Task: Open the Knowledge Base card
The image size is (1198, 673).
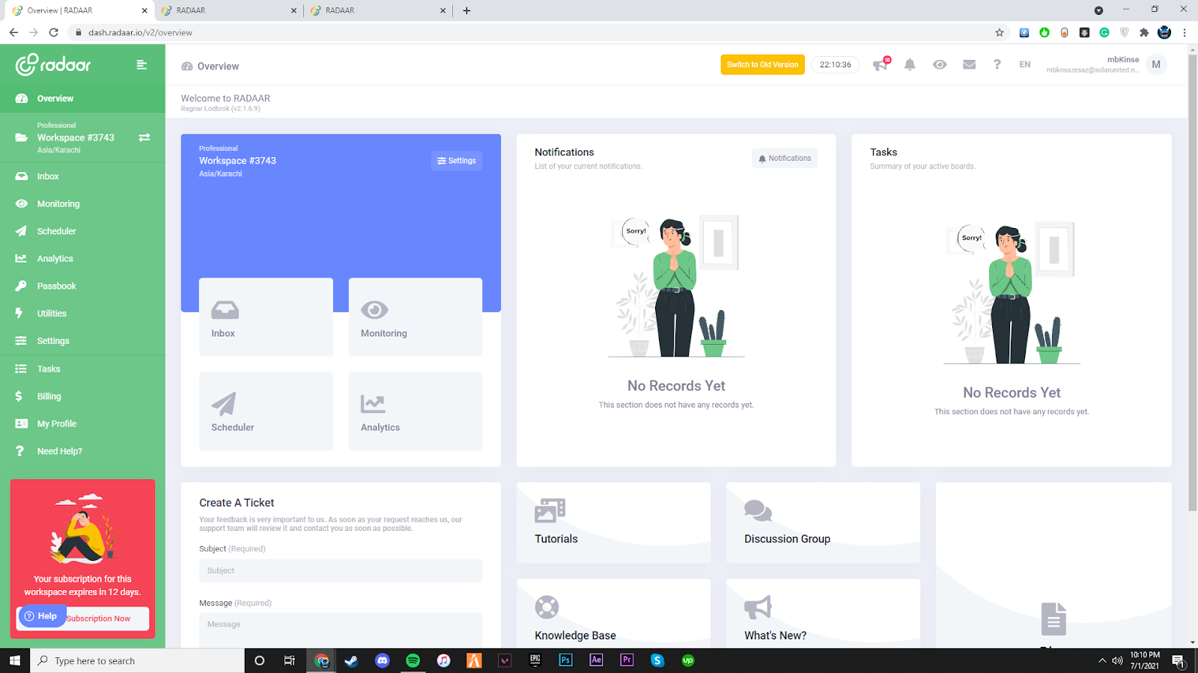Action: click(x=613, y=613)
